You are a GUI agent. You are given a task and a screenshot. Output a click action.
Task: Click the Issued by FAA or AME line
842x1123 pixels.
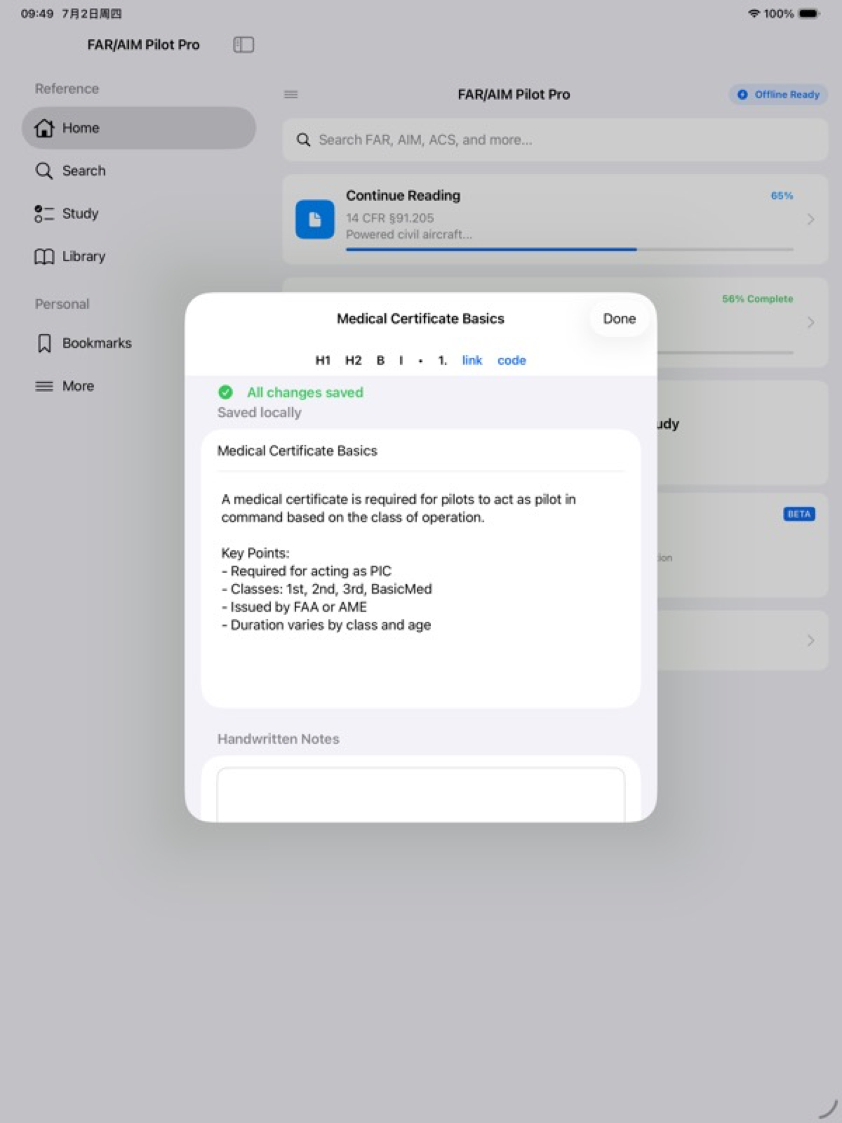pos(294,607)
